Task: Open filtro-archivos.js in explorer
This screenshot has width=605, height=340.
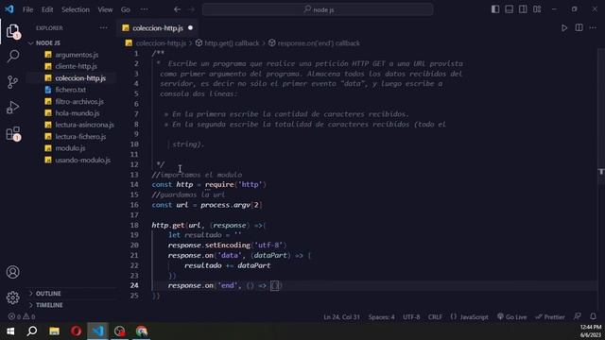Action: [x=79, y=102]
